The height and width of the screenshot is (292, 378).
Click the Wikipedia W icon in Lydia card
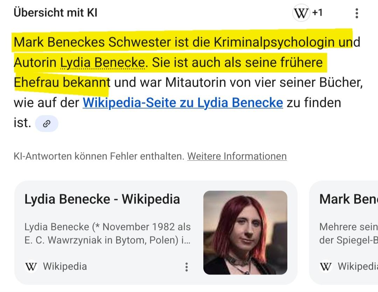pos(31,266)
